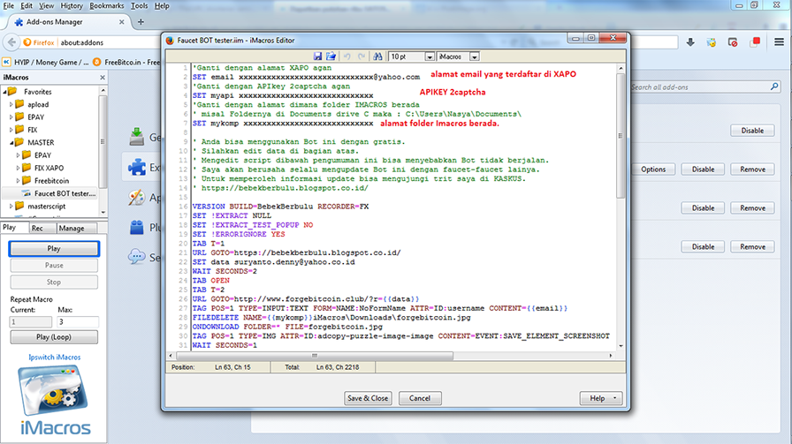
Task: Click the topmost Disable button in add-ons list
Action: click(x=752, y=131)
